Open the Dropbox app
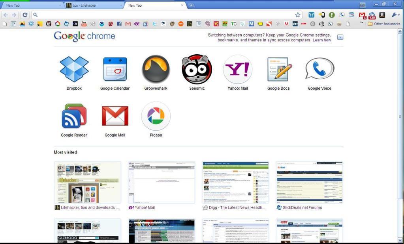This screenshot has height=244, width=404. tap(74, 69)
